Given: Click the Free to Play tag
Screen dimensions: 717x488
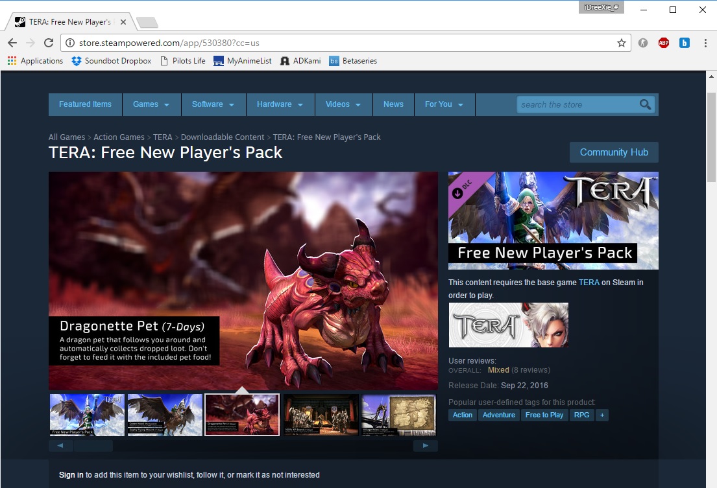Looking at the screenshot, I should pyautogui.click(x=544, y=415).
